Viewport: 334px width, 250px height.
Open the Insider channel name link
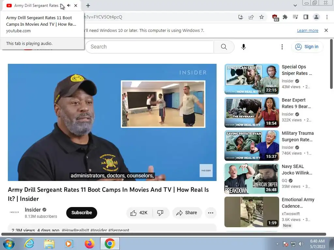(33, 210)
